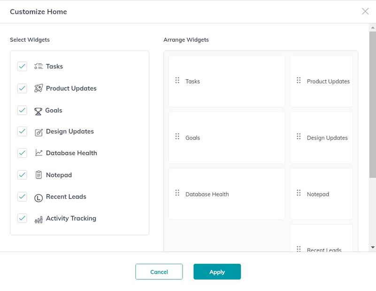This screenshot has width=376, height=291.
Task: Click the Activity Tracking graph icon
Action: click(x=38, y=219)
